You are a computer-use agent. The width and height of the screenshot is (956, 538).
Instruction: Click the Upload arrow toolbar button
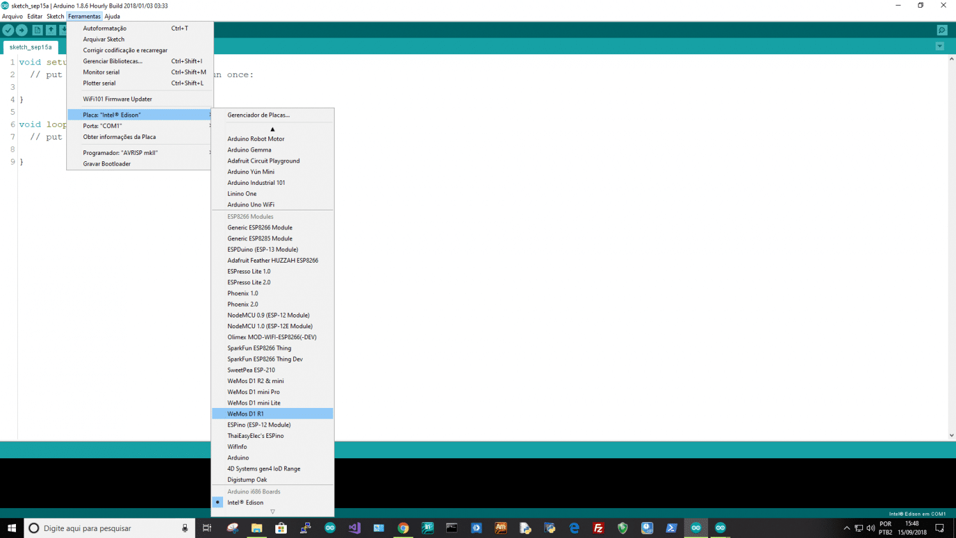[x=22, y=30]
